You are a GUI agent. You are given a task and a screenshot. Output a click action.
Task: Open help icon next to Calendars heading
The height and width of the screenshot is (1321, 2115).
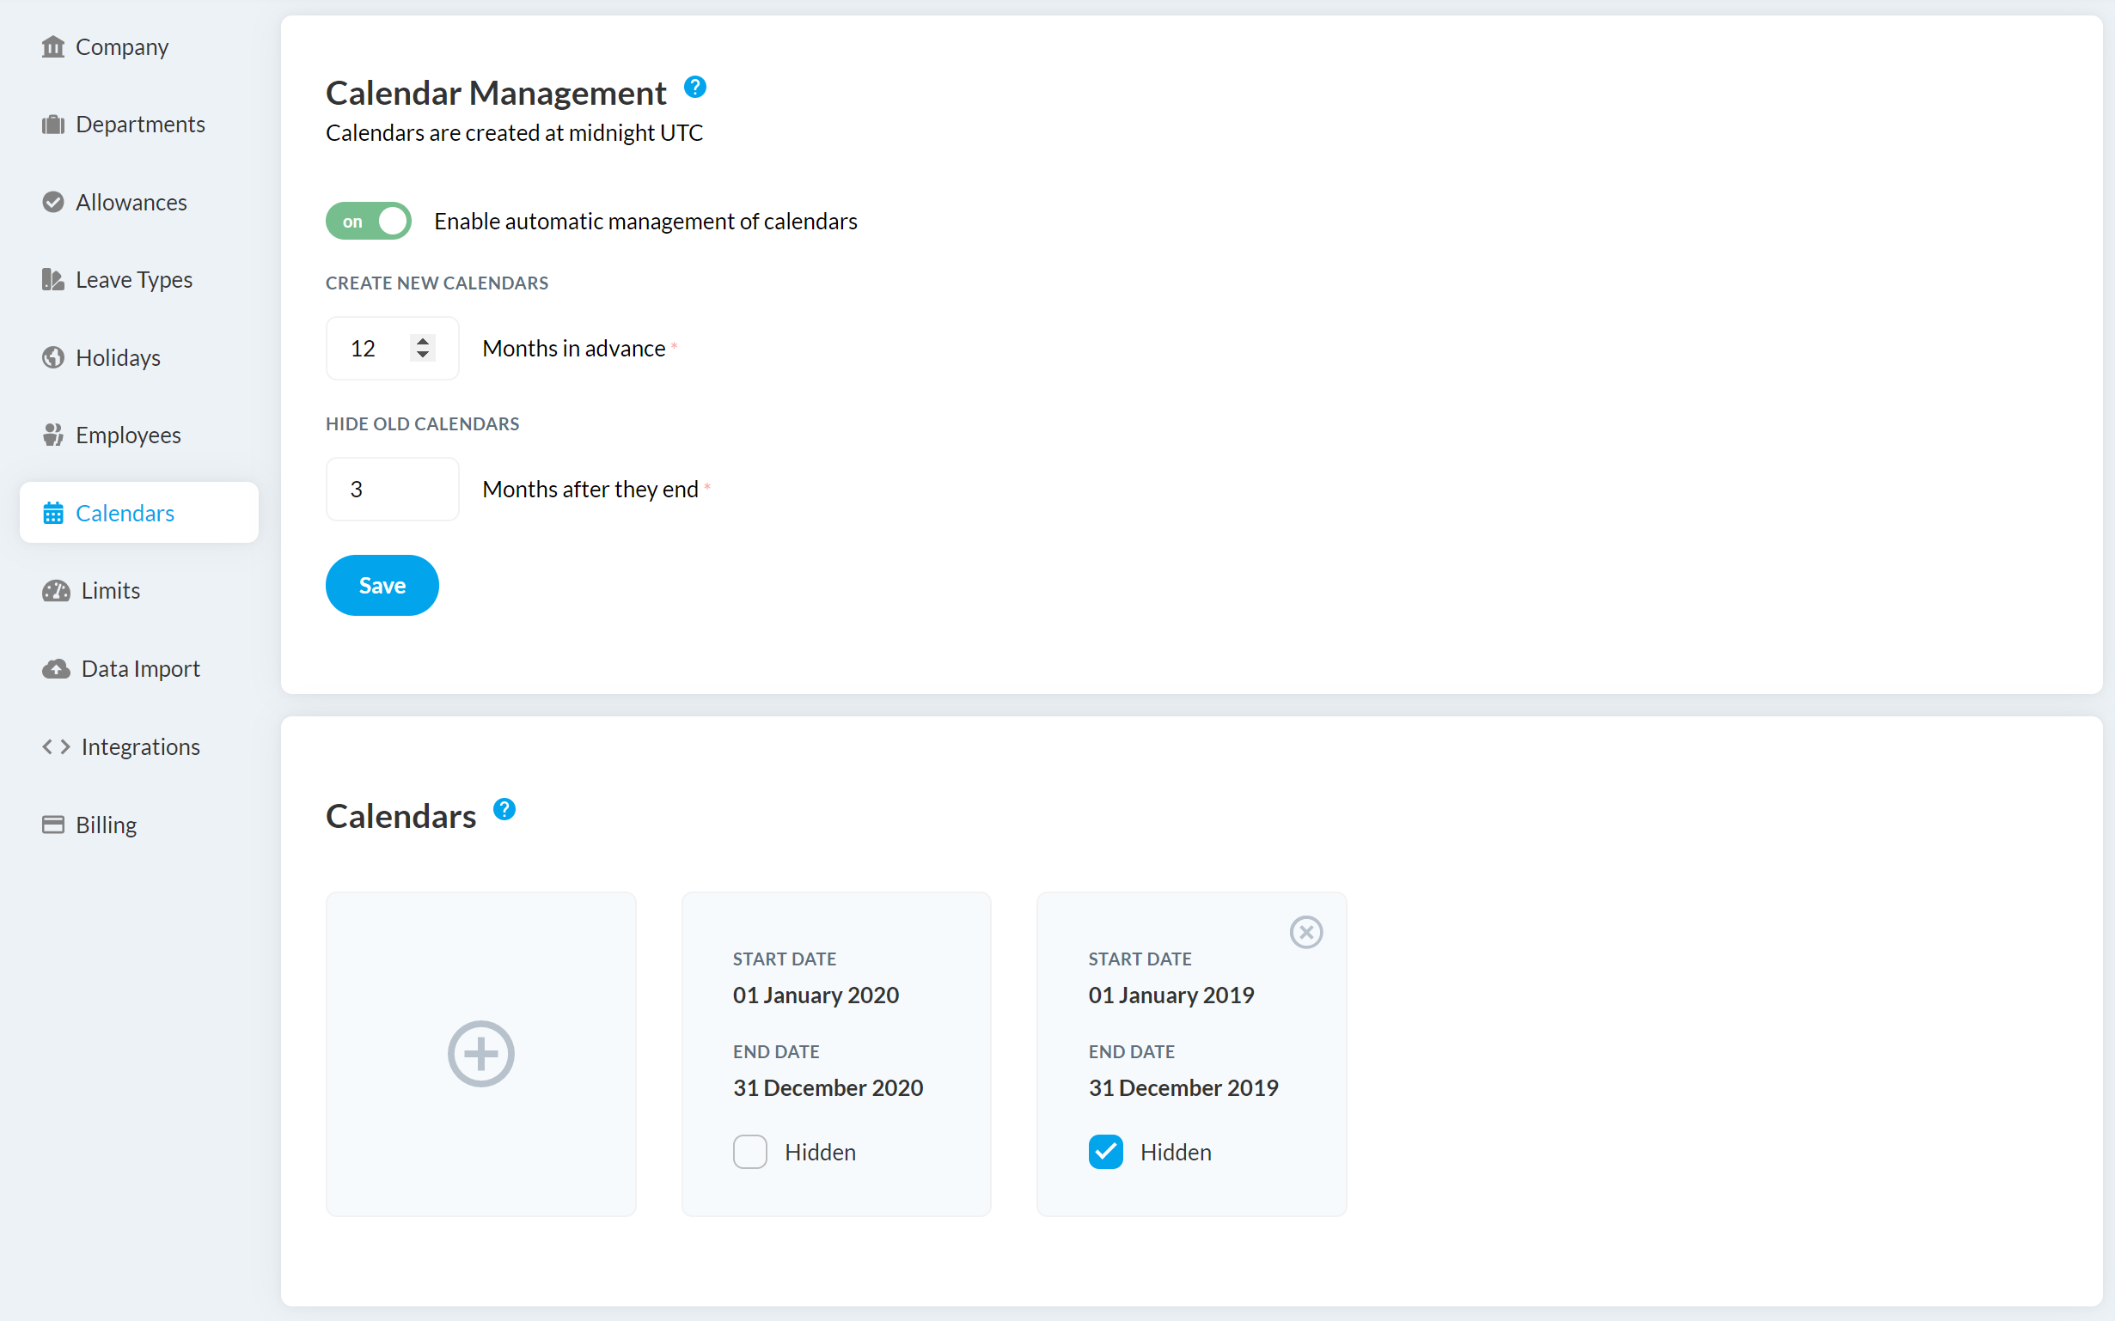504,809
